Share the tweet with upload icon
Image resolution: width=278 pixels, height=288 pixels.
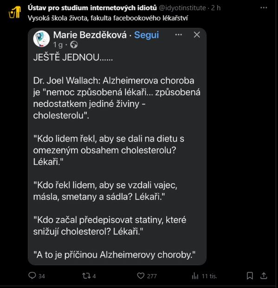coord(264,275)
